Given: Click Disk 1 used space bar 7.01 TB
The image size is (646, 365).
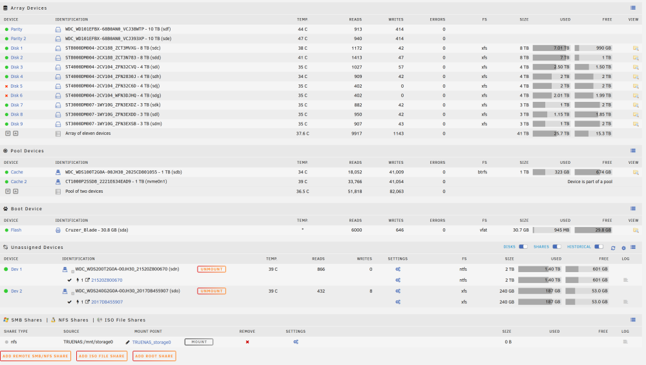Looking at the screenshot, I should coord(551,48).
